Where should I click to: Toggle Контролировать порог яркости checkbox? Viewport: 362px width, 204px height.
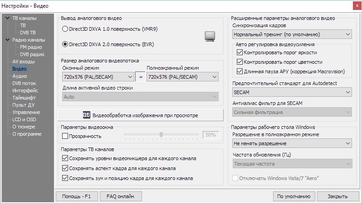click(x=240, y=53)
